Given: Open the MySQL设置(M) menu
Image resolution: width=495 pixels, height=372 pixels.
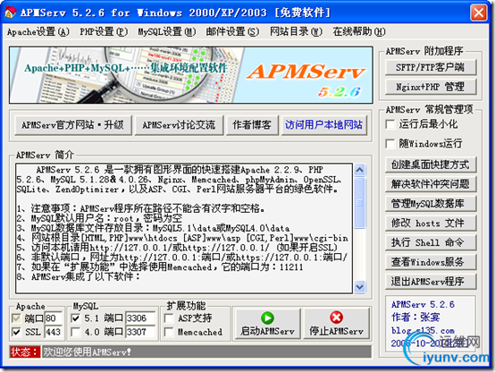Looking at the screenshot, I should [167, 31].
